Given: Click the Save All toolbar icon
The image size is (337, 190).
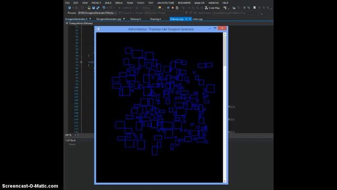Looking at the screenshot, I should pos(98,8).
